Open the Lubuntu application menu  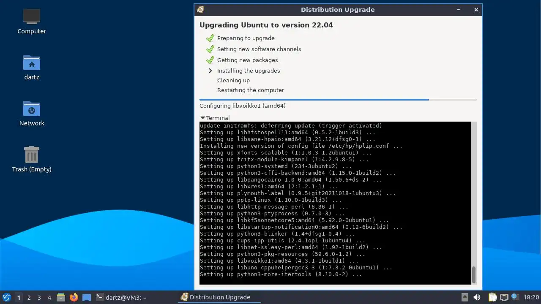tap(6, 297)
